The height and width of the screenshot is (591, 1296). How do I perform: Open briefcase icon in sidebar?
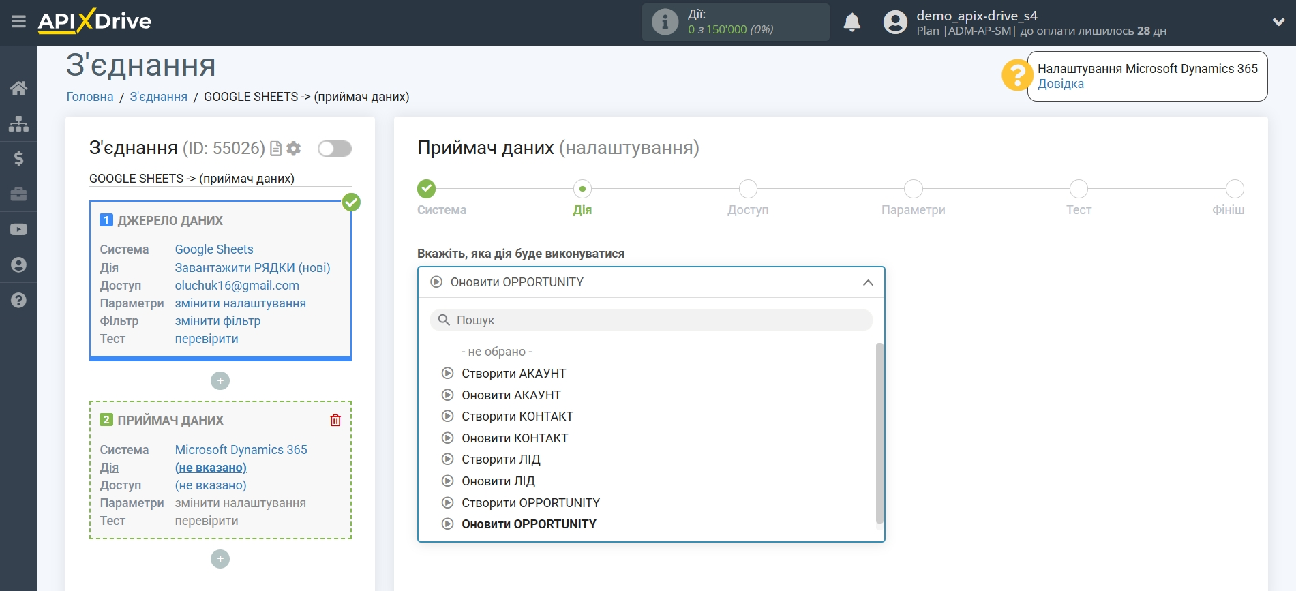pos(18,194)
